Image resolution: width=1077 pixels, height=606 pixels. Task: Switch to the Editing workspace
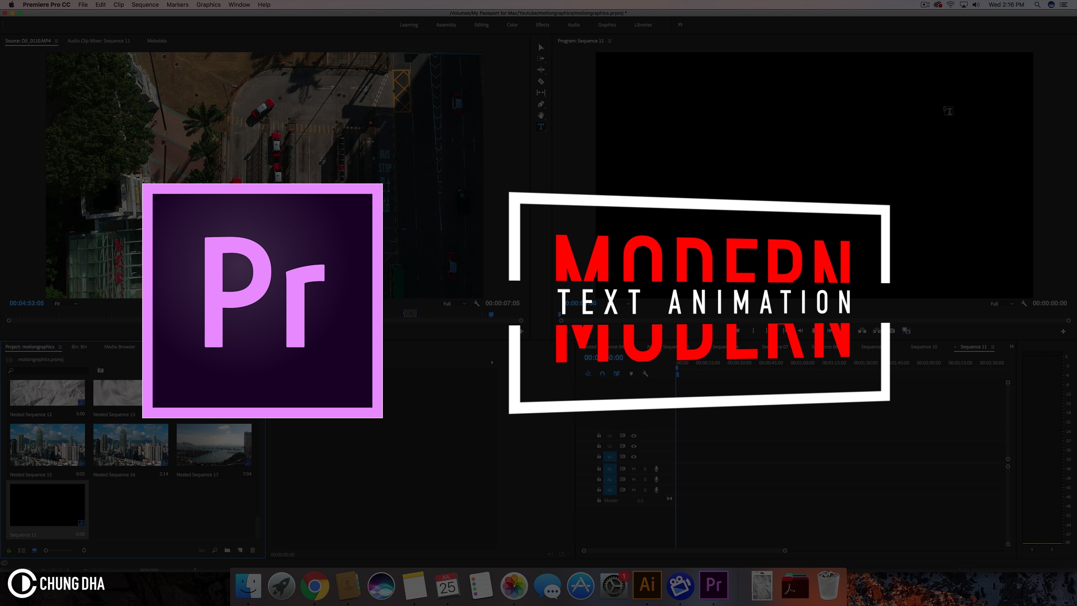[481, 24]
